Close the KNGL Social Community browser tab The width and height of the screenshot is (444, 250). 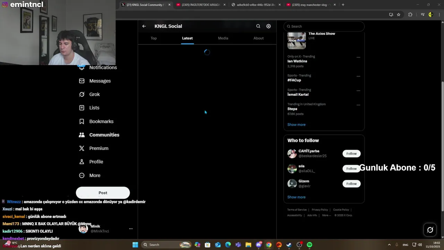click(x=169, y=5)
